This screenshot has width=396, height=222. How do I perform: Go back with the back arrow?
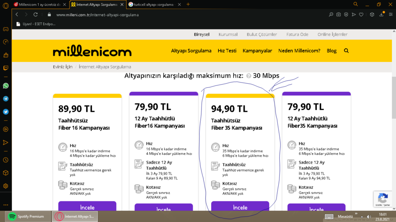tap(17, 14)
